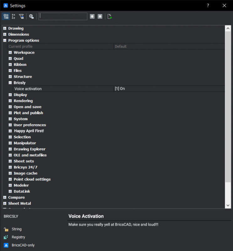This screenshot has width=233, height=251.
Task: Expand the OLE and metafiles node
Action: coord(10,155)
